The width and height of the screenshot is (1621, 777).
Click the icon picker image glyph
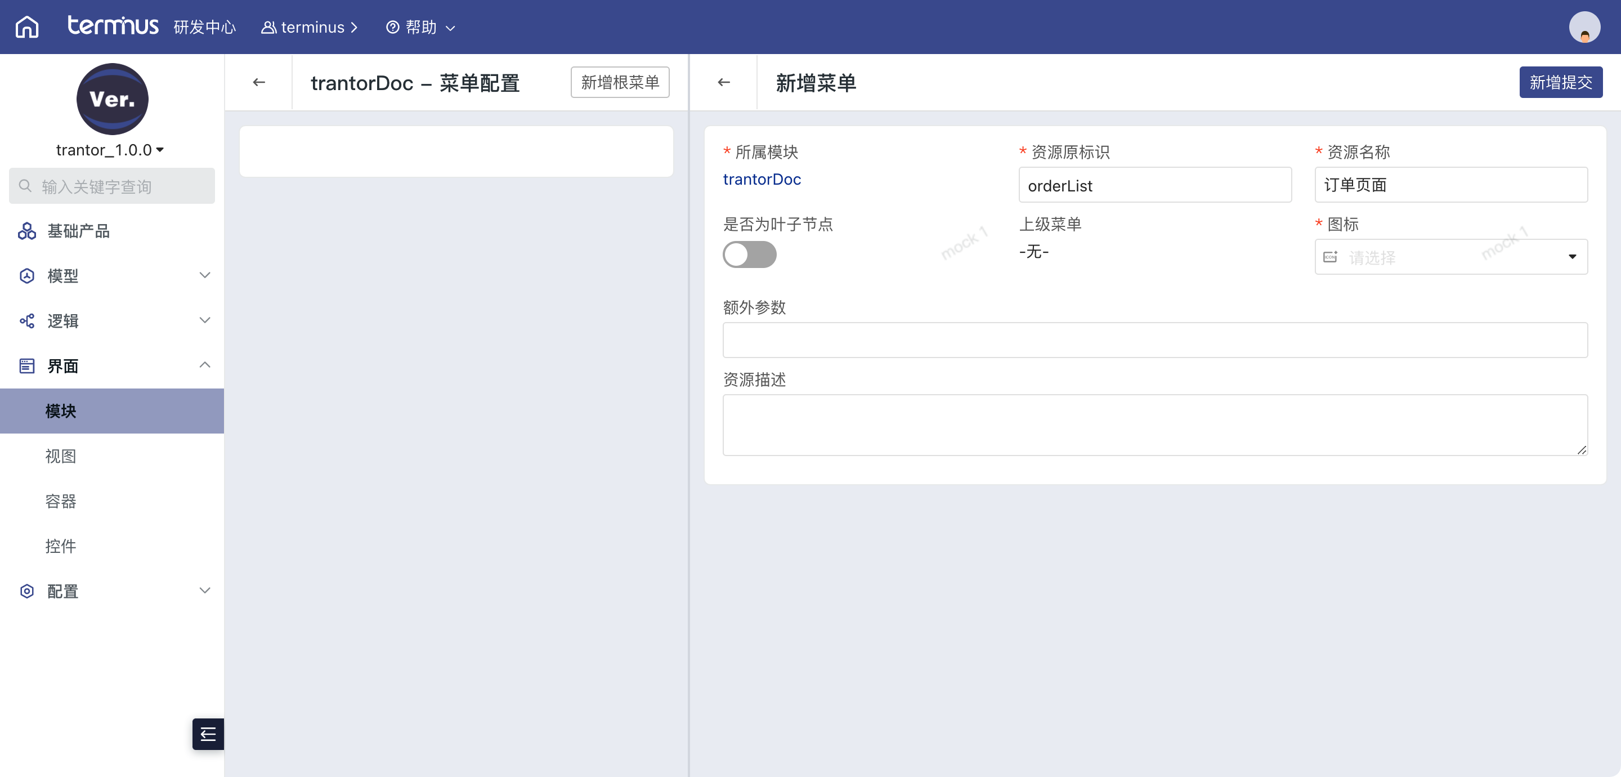click(x=1330, y=257)
